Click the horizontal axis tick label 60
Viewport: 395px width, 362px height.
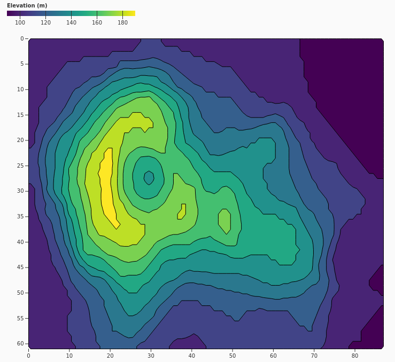click(273, 356)
